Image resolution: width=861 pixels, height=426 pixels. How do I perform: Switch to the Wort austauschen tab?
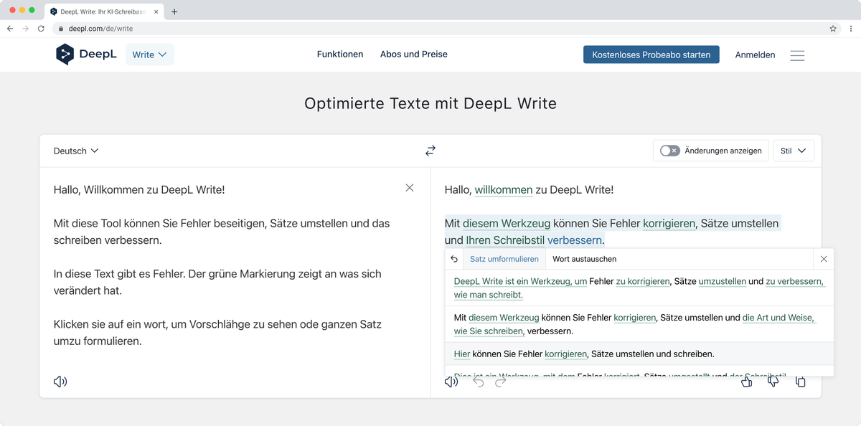pos(584,259)
